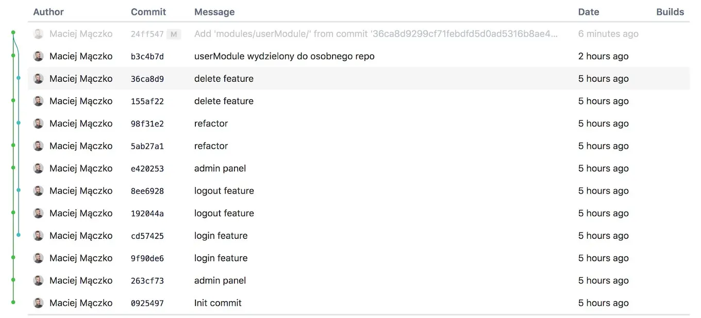Click the "M" badge next to commit 24ff547
Viewport: 701px width, 318px height.
click(173, 33)
